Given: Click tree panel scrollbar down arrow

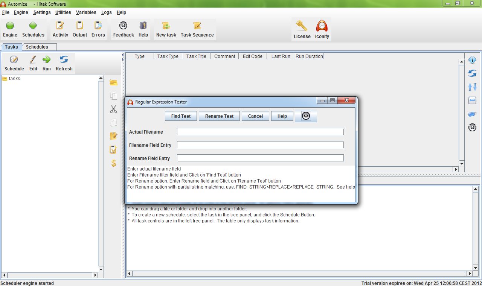Looking at the screenshot, I should point(101,269).
